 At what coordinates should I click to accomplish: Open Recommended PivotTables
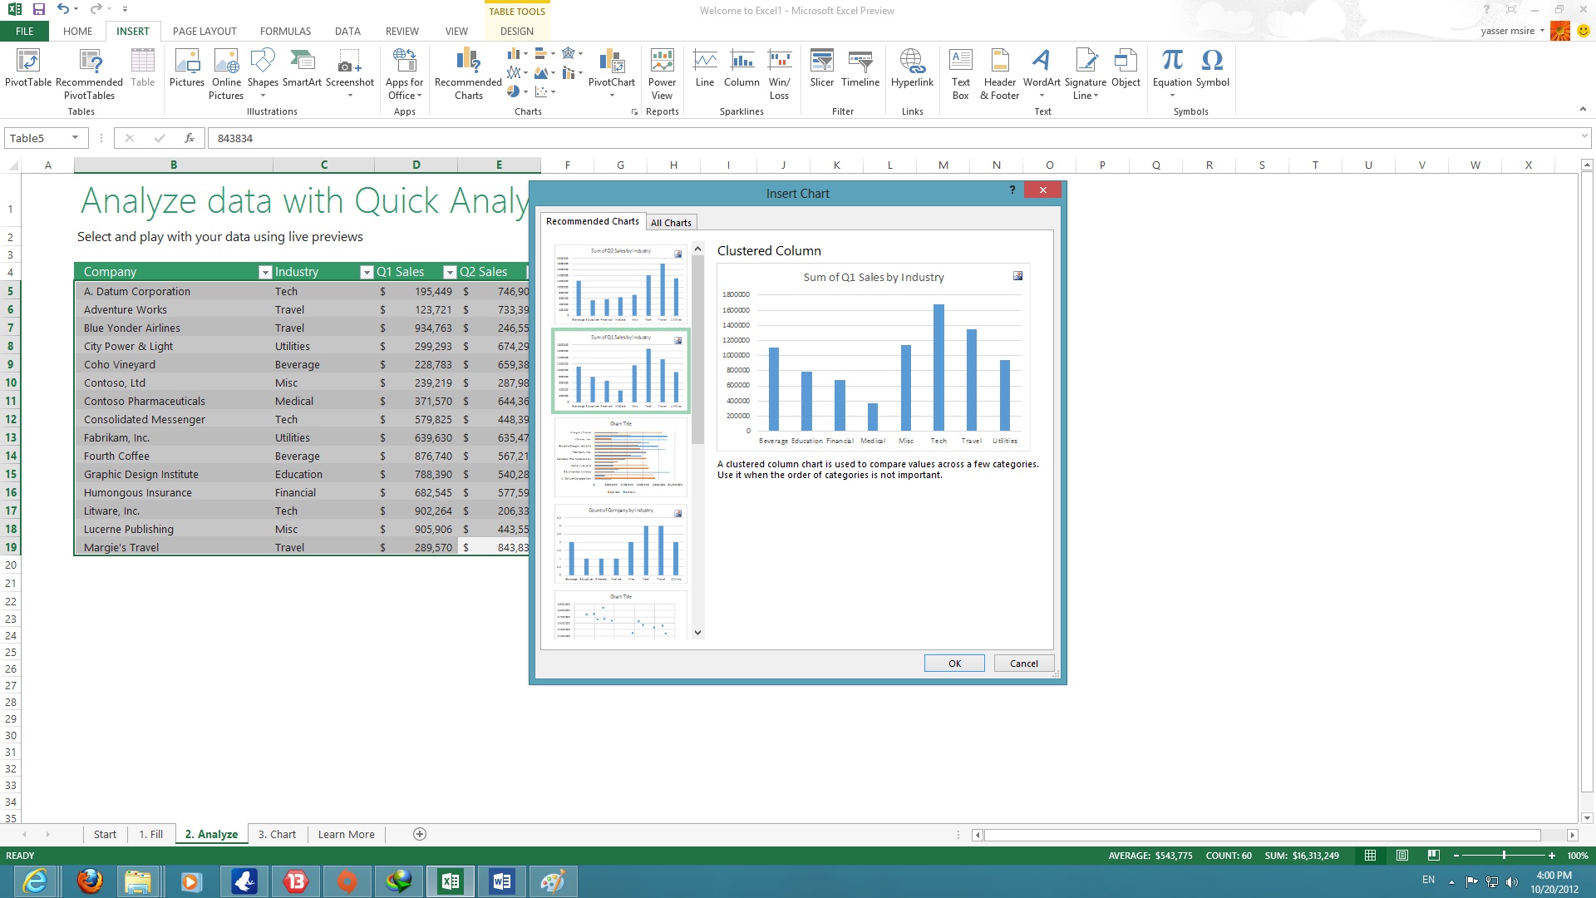point(89,73)
